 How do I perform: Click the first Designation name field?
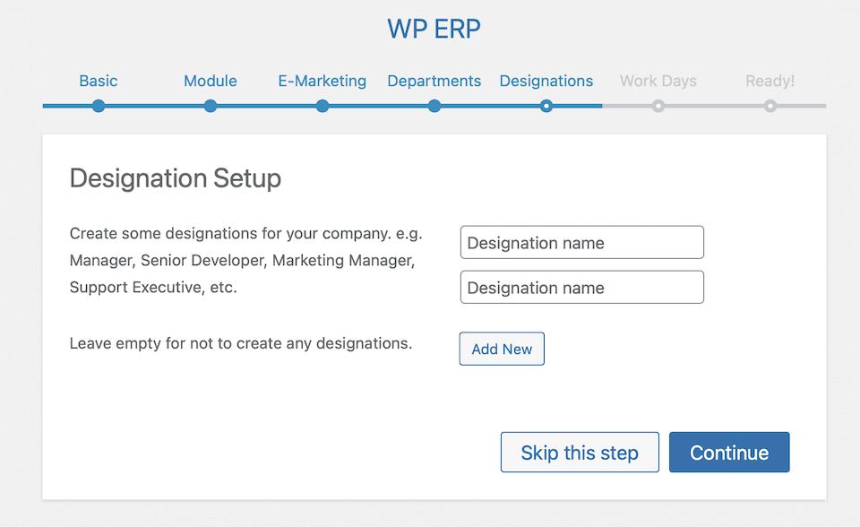click(x=581, y=242)
